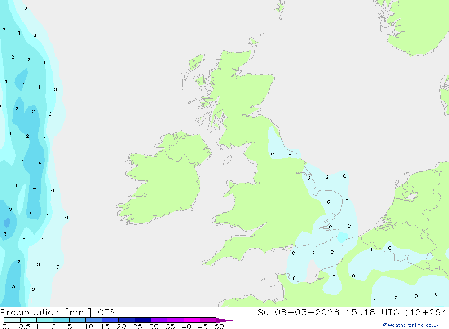Click the "GFS" model label
Image resolution: width=449 pixels, height=329 pixels.
pos(106,312)
